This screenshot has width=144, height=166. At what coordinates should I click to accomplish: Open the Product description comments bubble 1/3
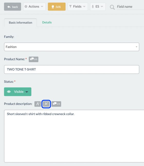(x=56, y=104)
